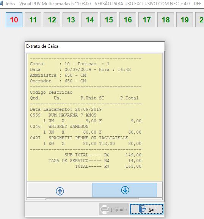Select table 13 button
Viewport: 204px width, 219px height.
pos(71,20)
